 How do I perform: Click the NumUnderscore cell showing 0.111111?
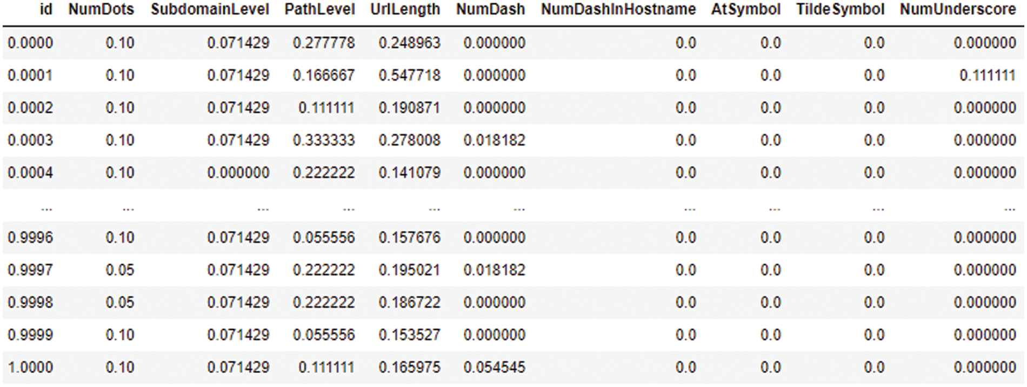click(987, 75)
